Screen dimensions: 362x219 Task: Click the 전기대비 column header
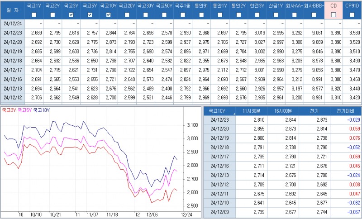(x=346, y=111)
